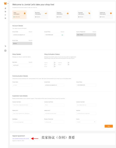Open the Country of Registration dropdown
Viewport: 116px width, 148px height.
pyautogui.click(x=86, y=35)
